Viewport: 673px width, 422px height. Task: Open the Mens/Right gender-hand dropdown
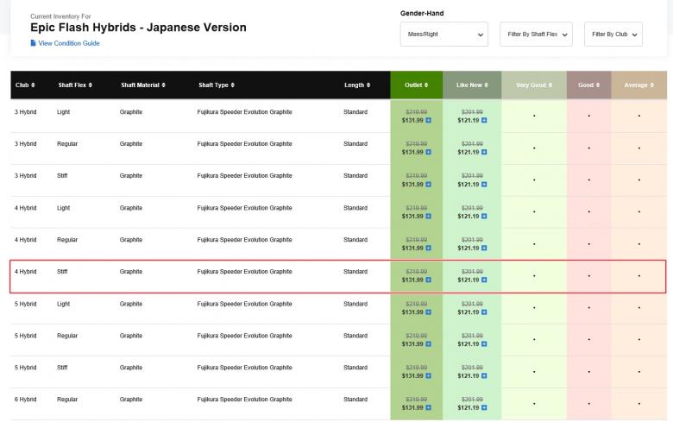tap(443, 35)
